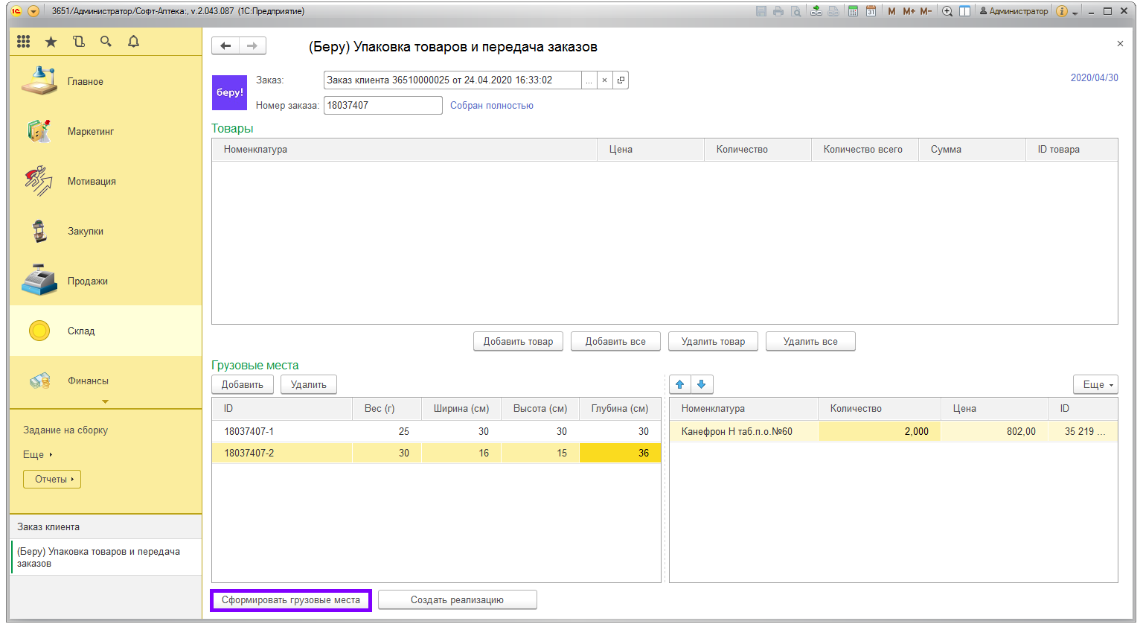This screenshot has width=1143, height=627.
Task: Expand the Еще submenu in sidebar
Action: pyautogui.click(x=37, y=454)
